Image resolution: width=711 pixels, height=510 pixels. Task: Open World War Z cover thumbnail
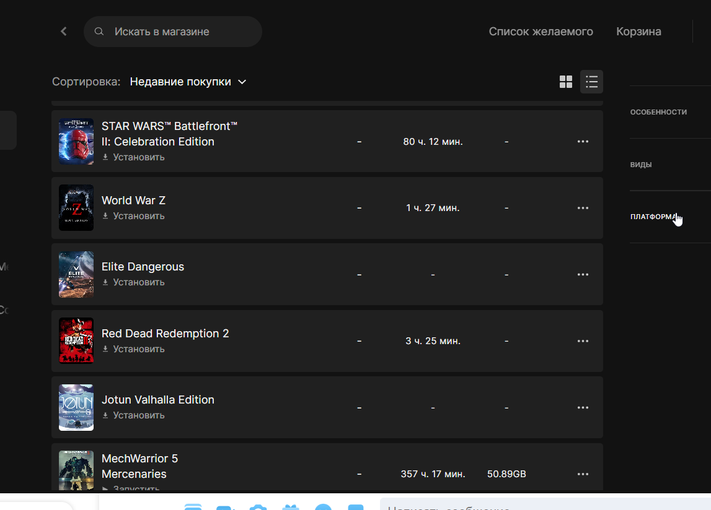coord(76,207)
